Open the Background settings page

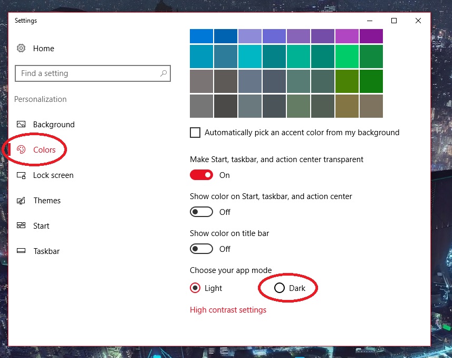click(x=54, y=125)
